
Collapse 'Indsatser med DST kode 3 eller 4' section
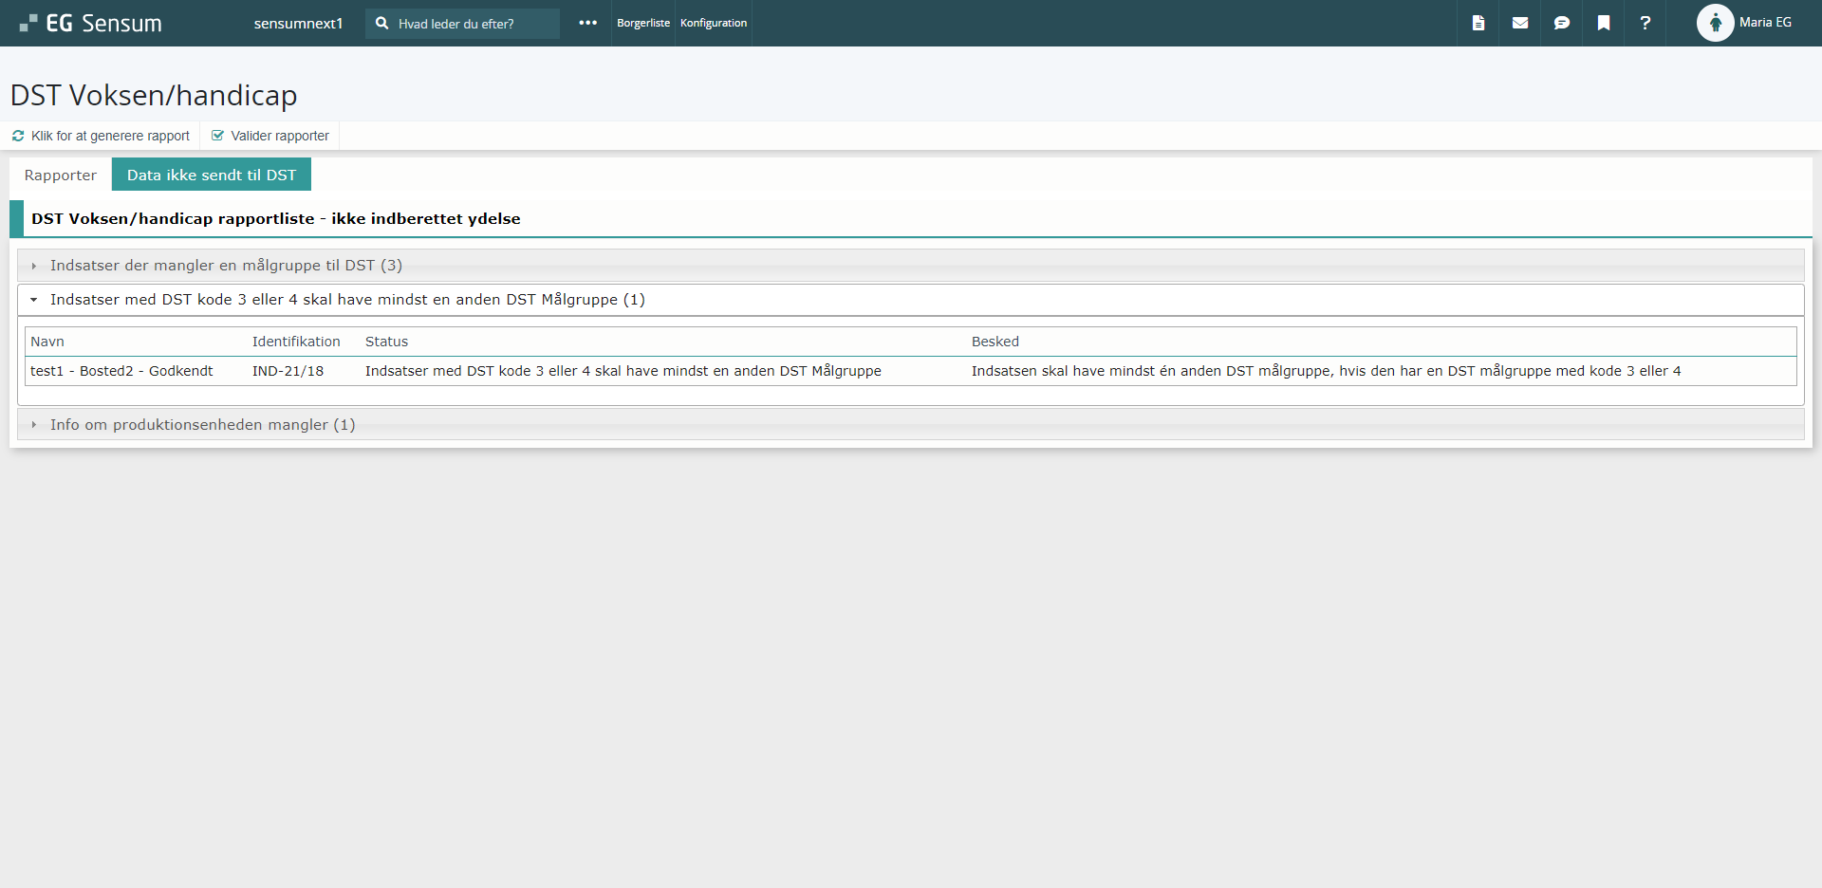click(x=347, y=300)
